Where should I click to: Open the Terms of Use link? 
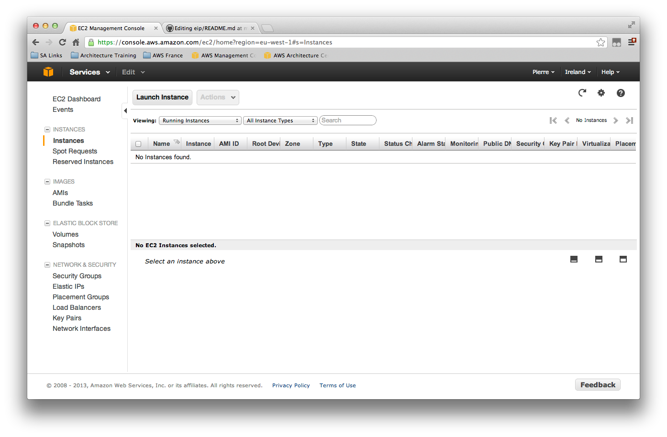[338, 385]
